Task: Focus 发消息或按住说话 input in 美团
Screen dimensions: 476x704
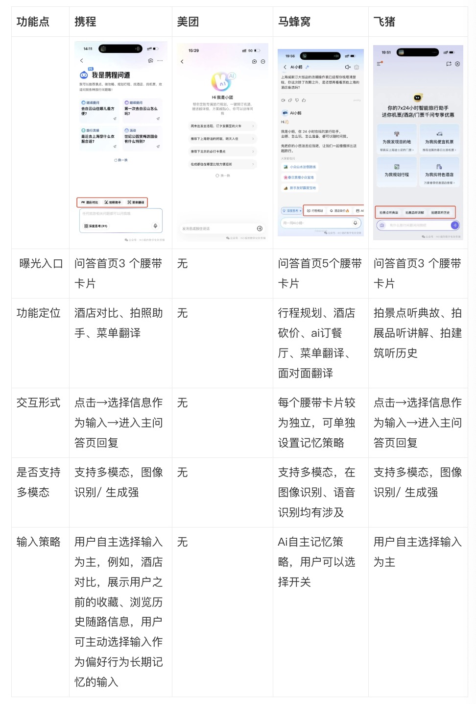Action: click(222, 228)
